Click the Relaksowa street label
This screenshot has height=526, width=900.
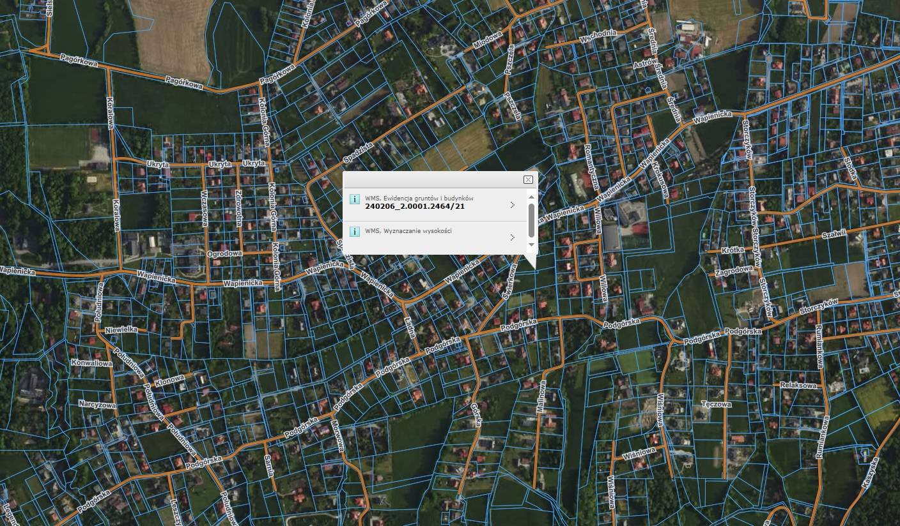tap(798, 386)
